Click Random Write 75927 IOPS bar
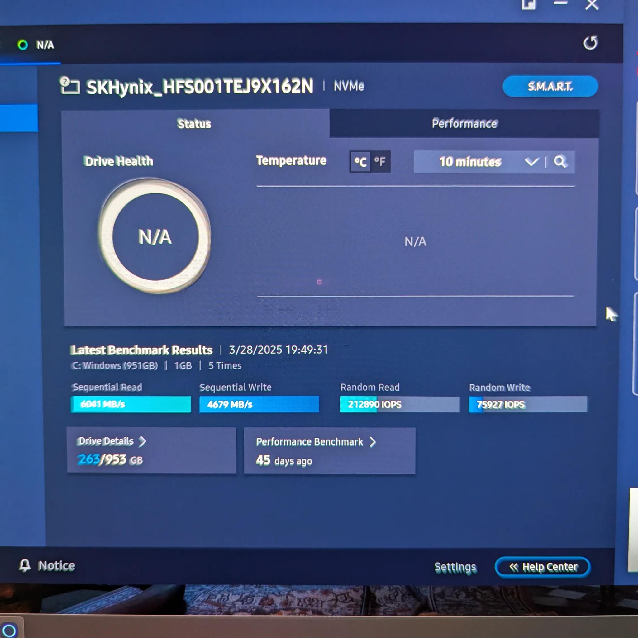The height and width of the screenshot is (638, 638). 528,404
